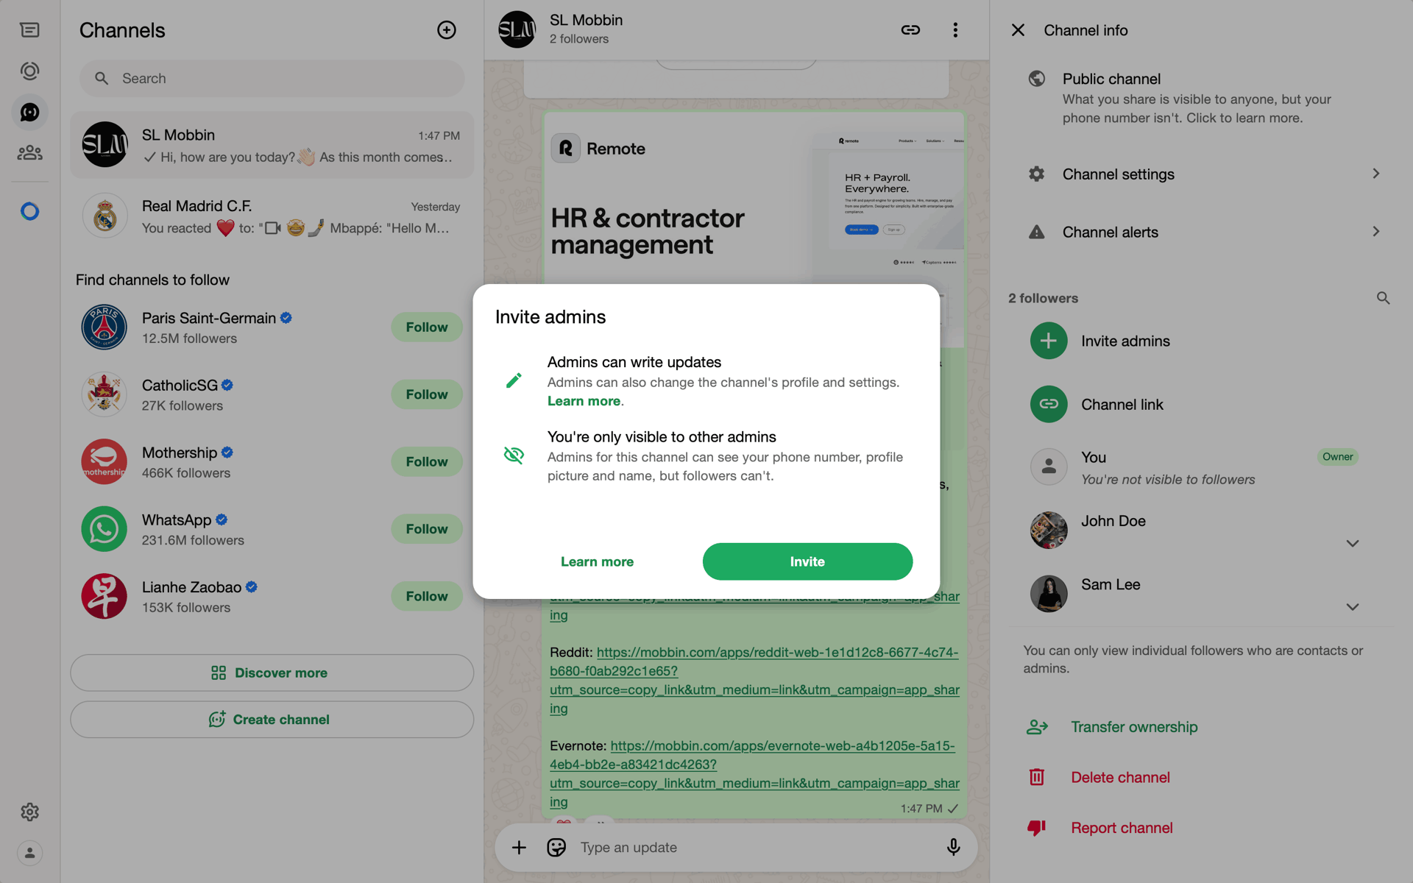Focus the channel Search field
The height and width of the screenshot is (883, 1413).
tap(272, 78)
